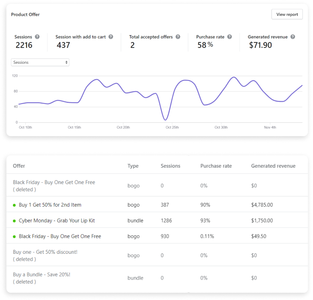Open the Total accepted offers help tooltip icon

[178, 37]
